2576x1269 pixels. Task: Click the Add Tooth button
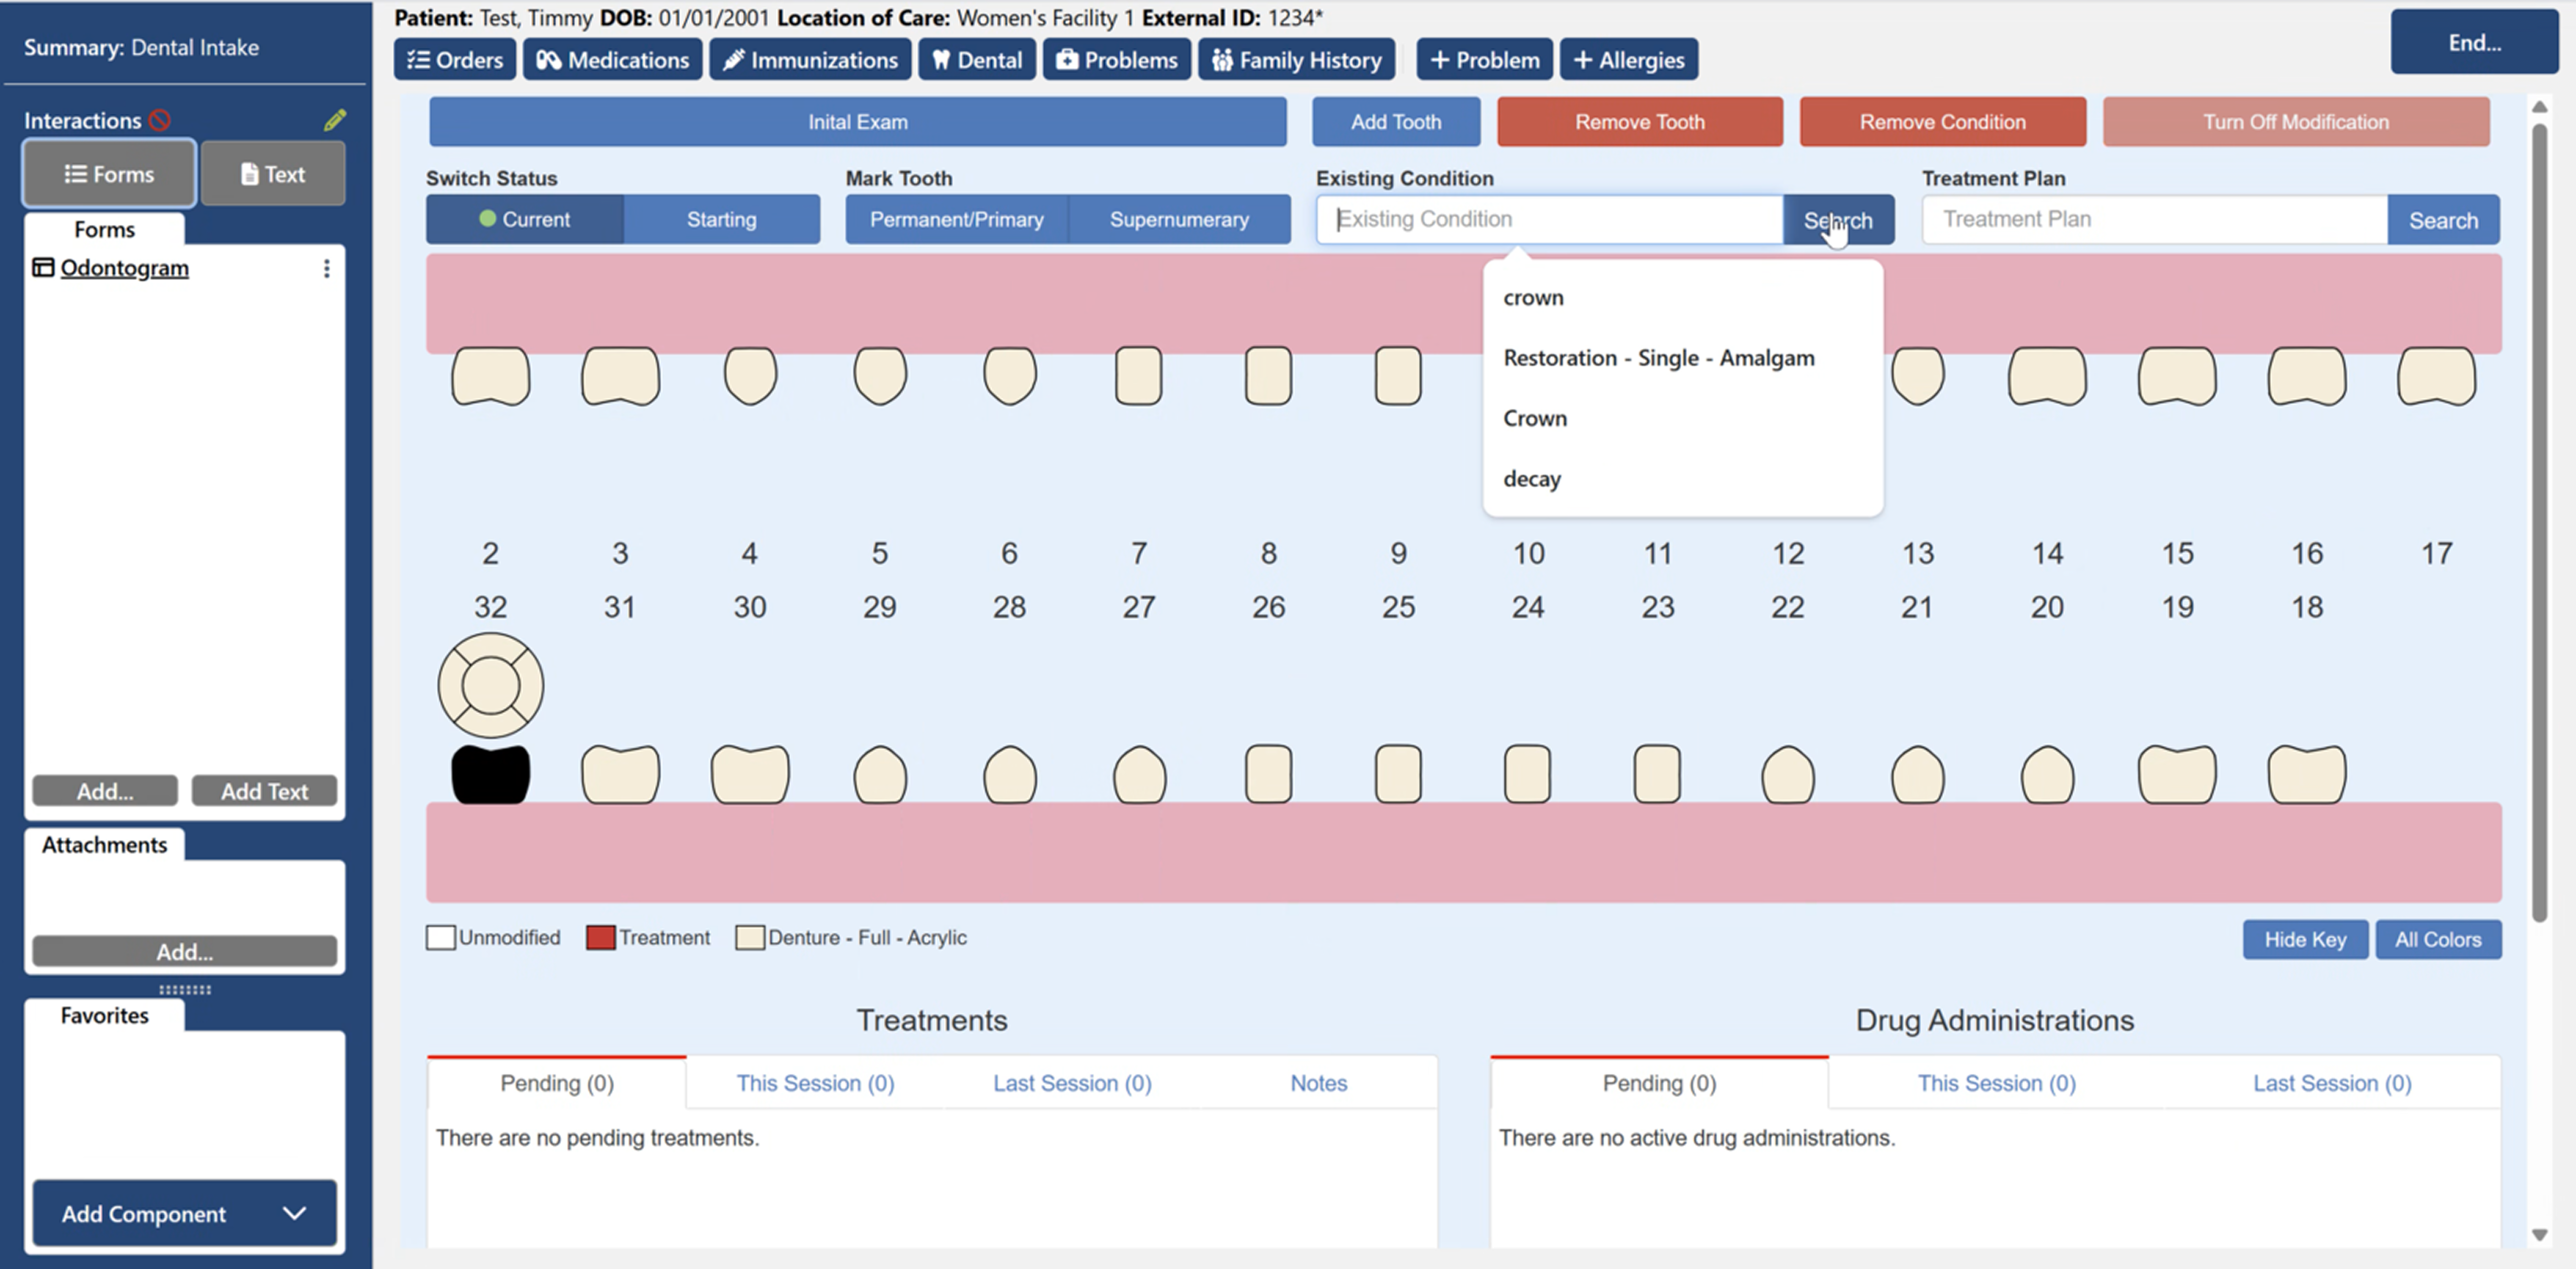1396,122
